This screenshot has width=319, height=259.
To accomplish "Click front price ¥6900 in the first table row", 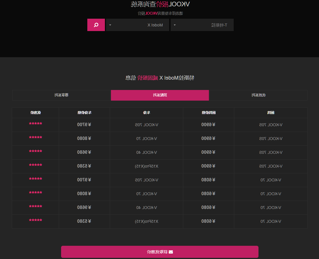I will (x=208, y=125).
